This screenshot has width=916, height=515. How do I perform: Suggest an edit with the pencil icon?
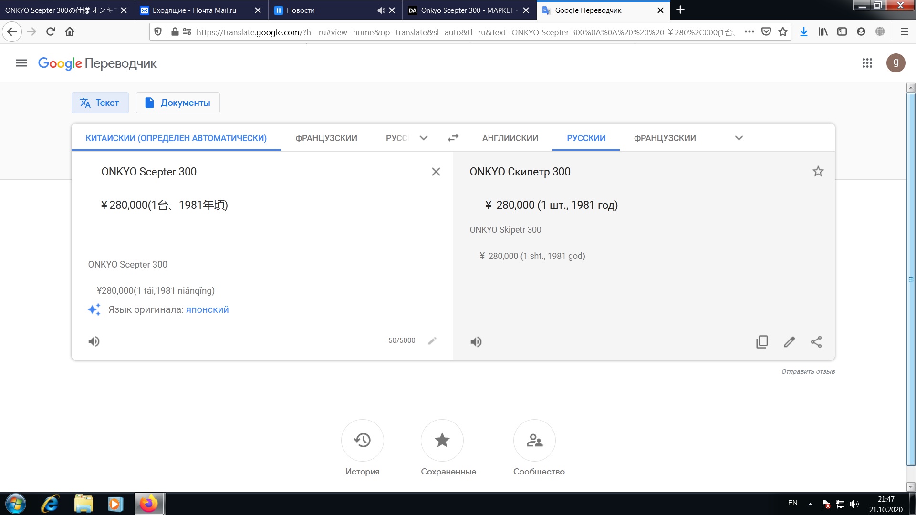click(x=789, y=342)
